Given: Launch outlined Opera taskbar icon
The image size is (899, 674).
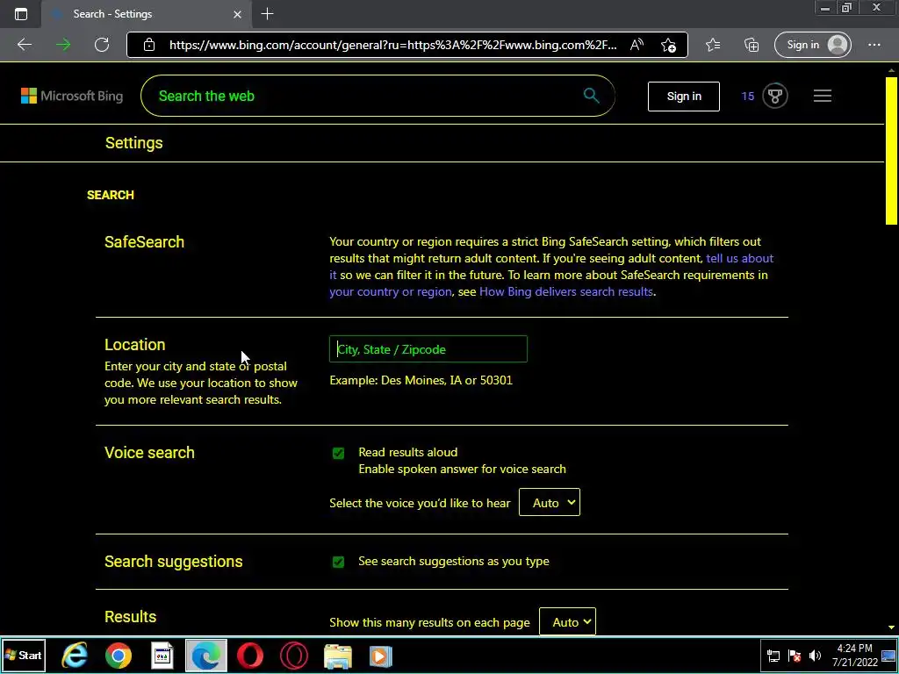Looking at the screenshot, I should pyautogui.click(x=293, y=656).
